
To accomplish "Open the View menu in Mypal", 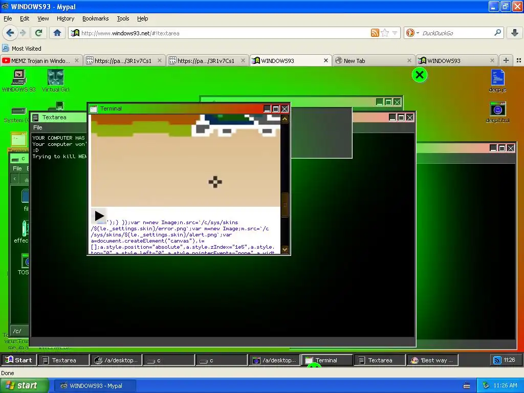I will pos(43,18).
